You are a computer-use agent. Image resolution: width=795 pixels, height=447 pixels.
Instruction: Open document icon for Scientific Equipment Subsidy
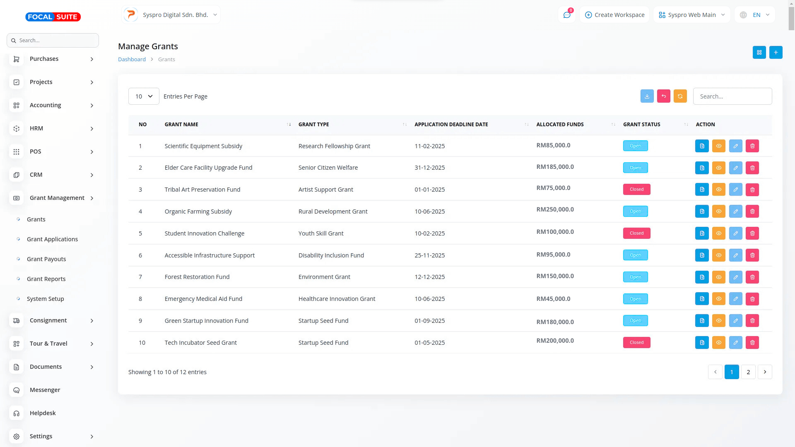702,146
